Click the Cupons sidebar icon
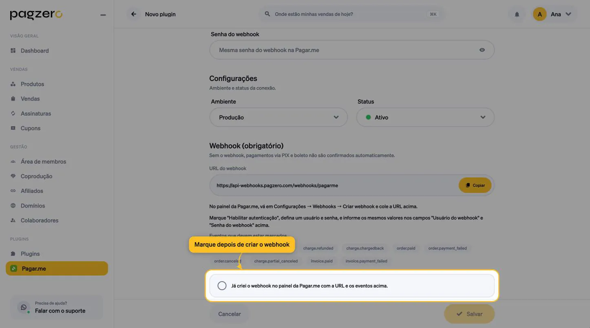The height and width of the screenshot is (328, 590). 13,128
